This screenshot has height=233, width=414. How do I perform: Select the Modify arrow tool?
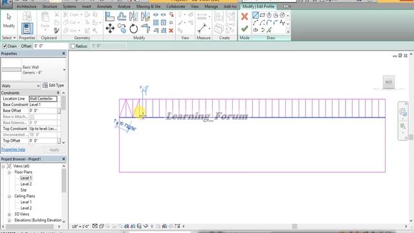[8, 20]
